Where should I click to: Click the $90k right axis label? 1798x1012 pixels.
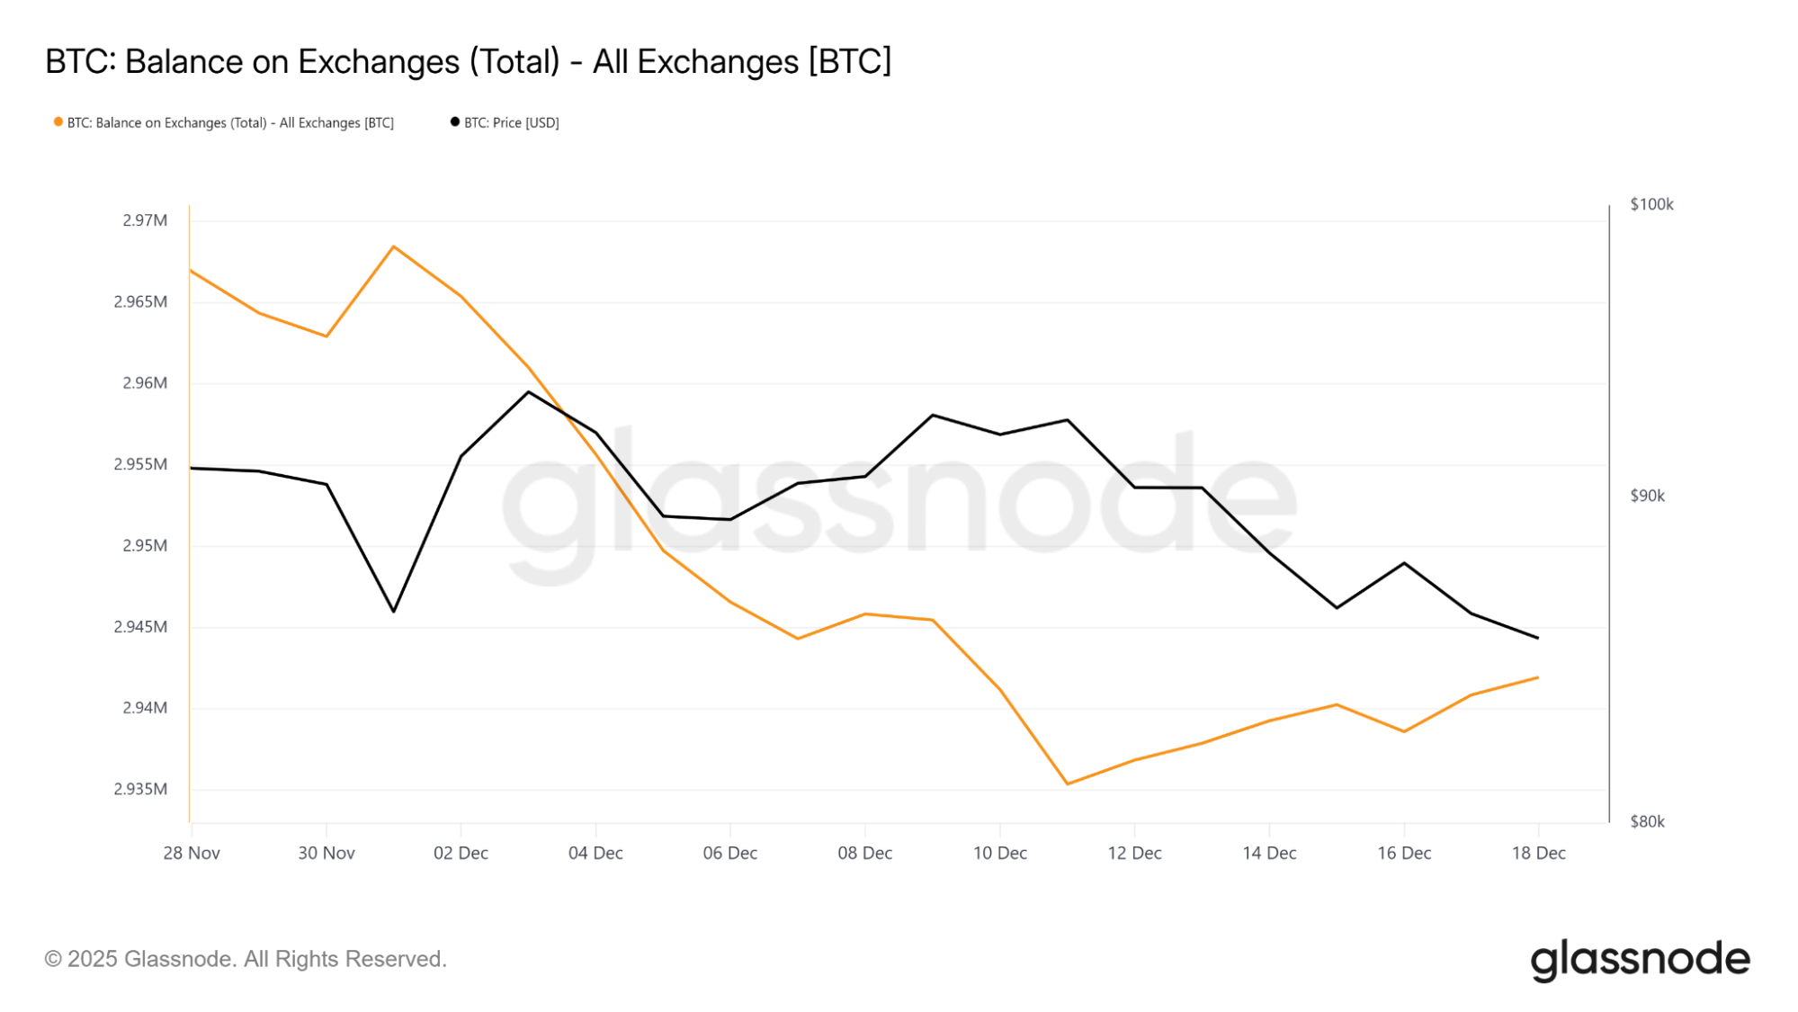1647,496
